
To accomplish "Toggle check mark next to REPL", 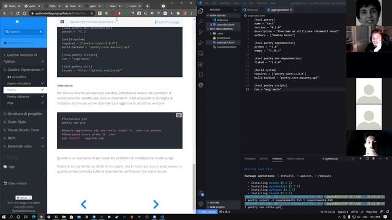I will [42, 138].
